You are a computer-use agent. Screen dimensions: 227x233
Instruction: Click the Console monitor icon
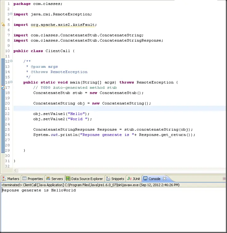click(x=145, y=178)
